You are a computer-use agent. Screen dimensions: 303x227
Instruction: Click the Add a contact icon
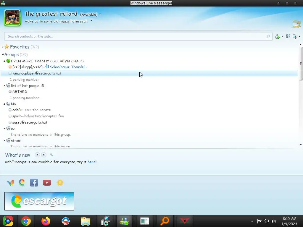(278, 36)
